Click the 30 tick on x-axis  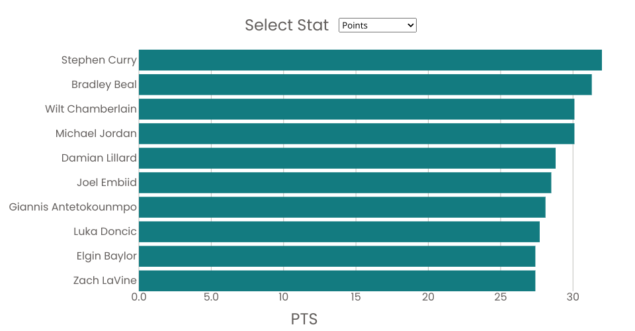(573, 297)
